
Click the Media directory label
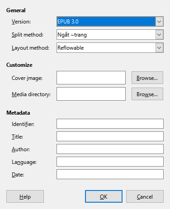(31, 94)
